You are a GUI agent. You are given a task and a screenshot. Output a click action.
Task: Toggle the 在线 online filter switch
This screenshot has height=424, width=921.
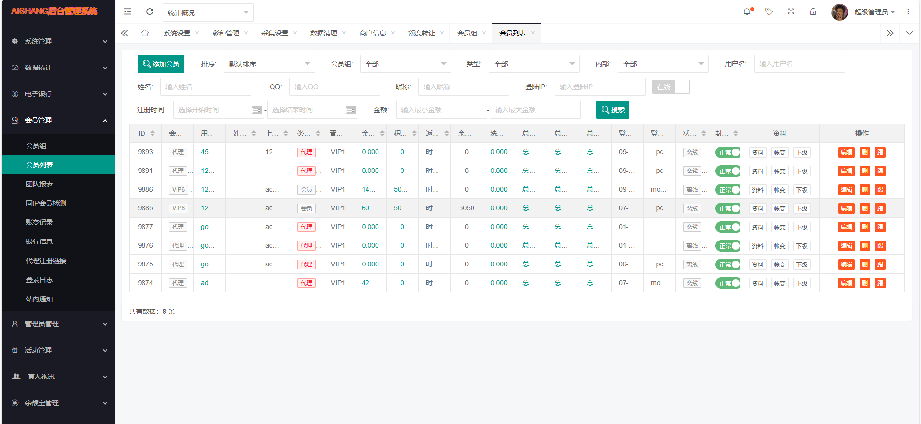point(671,87)
